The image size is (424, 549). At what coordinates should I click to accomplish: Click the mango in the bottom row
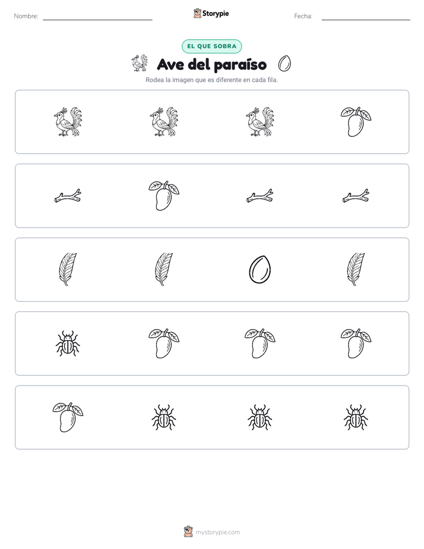[68, 417]
